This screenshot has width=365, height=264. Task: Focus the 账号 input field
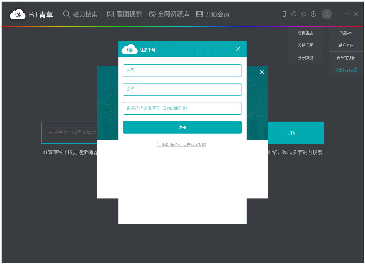(182, 70)
